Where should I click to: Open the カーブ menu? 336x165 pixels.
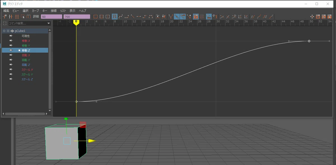click(x=35, y=11)
